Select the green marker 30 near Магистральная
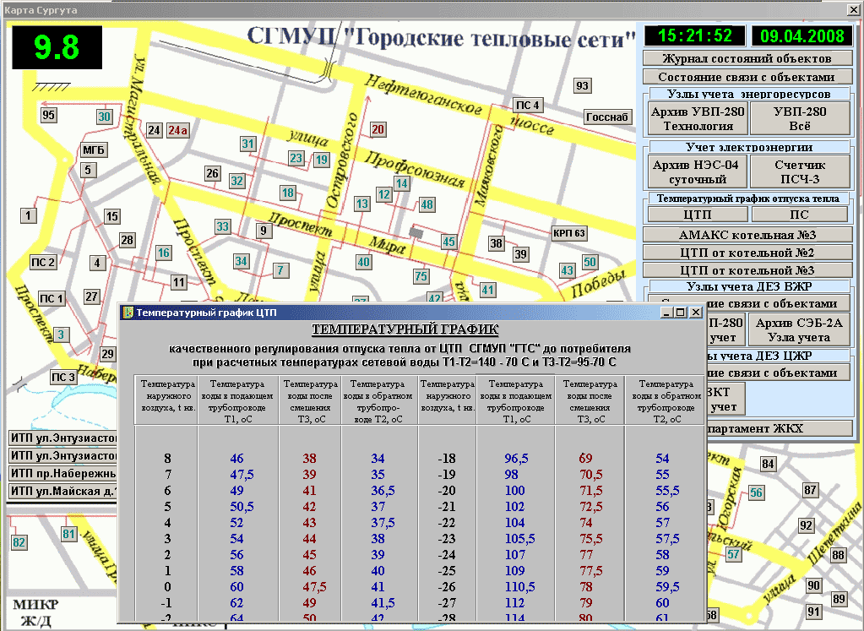The height and width of the screenshot is (631, 864). pos(103,116)
